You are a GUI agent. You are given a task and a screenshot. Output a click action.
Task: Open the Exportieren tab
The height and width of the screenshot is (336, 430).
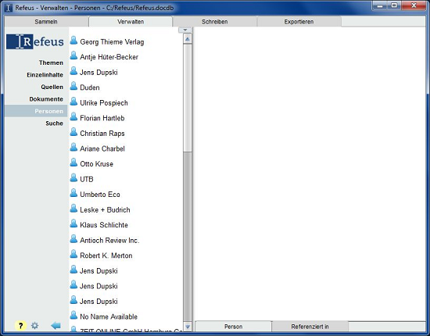[x=299, y=22]
